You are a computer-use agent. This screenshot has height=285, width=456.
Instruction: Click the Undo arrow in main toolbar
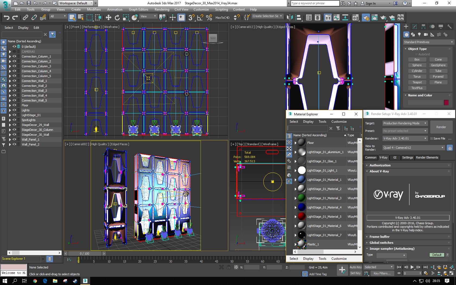[7, 18]
